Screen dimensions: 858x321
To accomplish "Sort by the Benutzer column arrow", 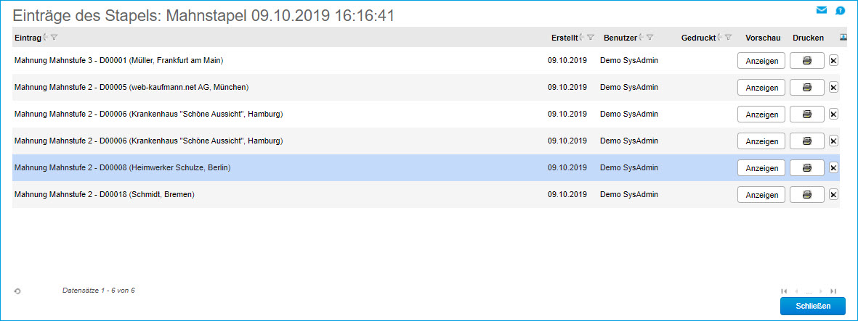I will click(x=641, y=37).
